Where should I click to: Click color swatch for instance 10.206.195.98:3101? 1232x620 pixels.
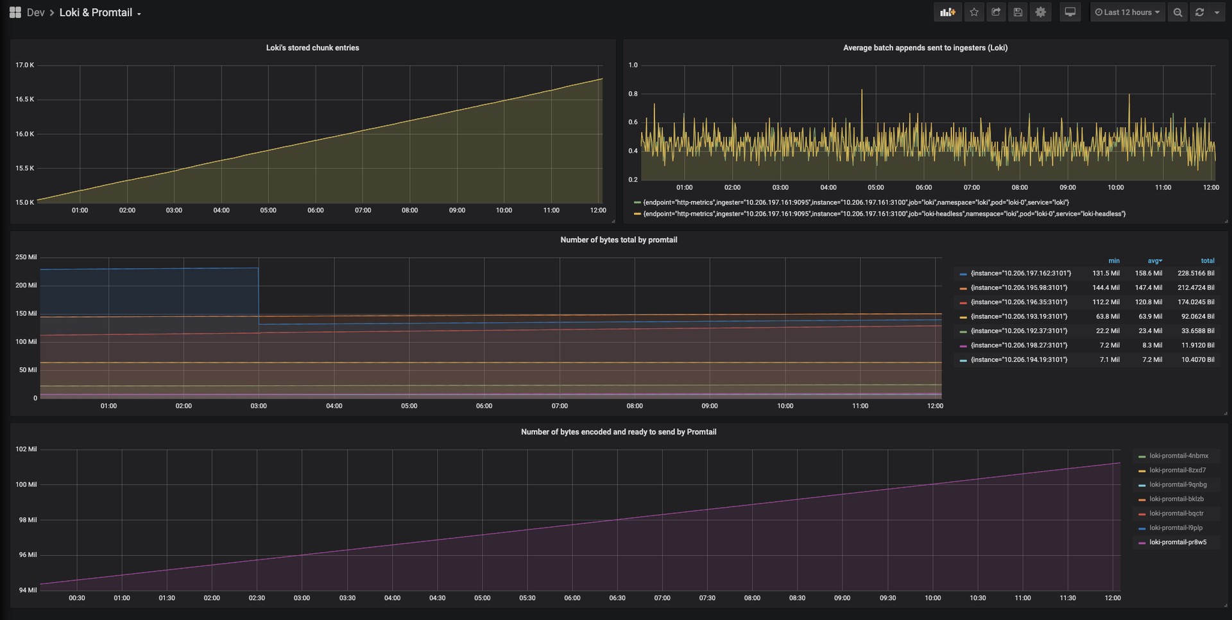pyautogui.click(x=963, y=288)
